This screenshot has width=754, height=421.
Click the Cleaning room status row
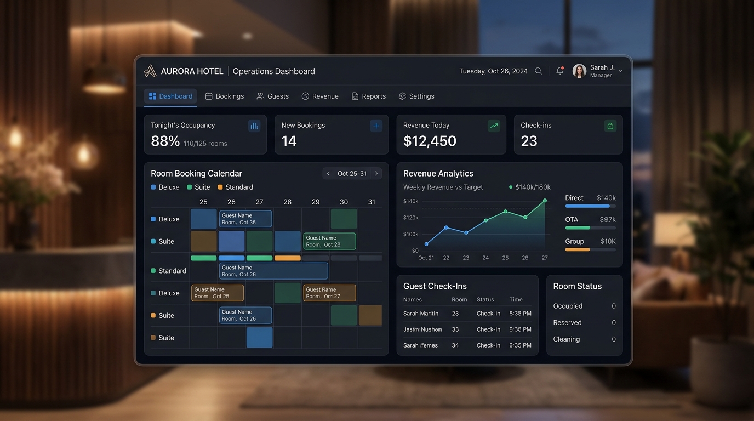[x=584, y=339]
